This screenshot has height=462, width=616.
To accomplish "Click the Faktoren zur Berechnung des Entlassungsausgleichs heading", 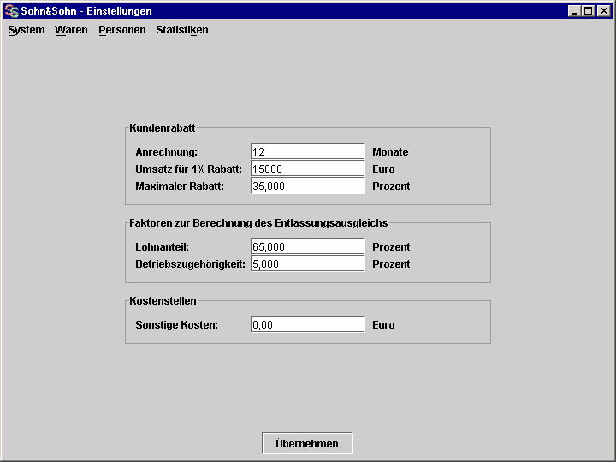I will coord(258,223).
